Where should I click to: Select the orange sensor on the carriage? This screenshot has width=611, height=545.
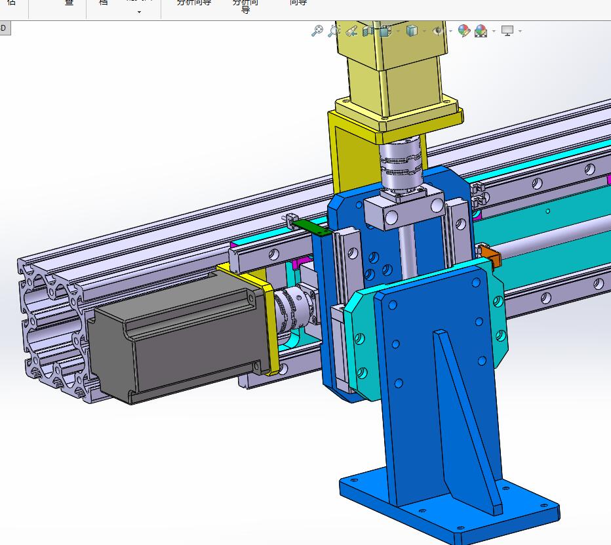490,255
